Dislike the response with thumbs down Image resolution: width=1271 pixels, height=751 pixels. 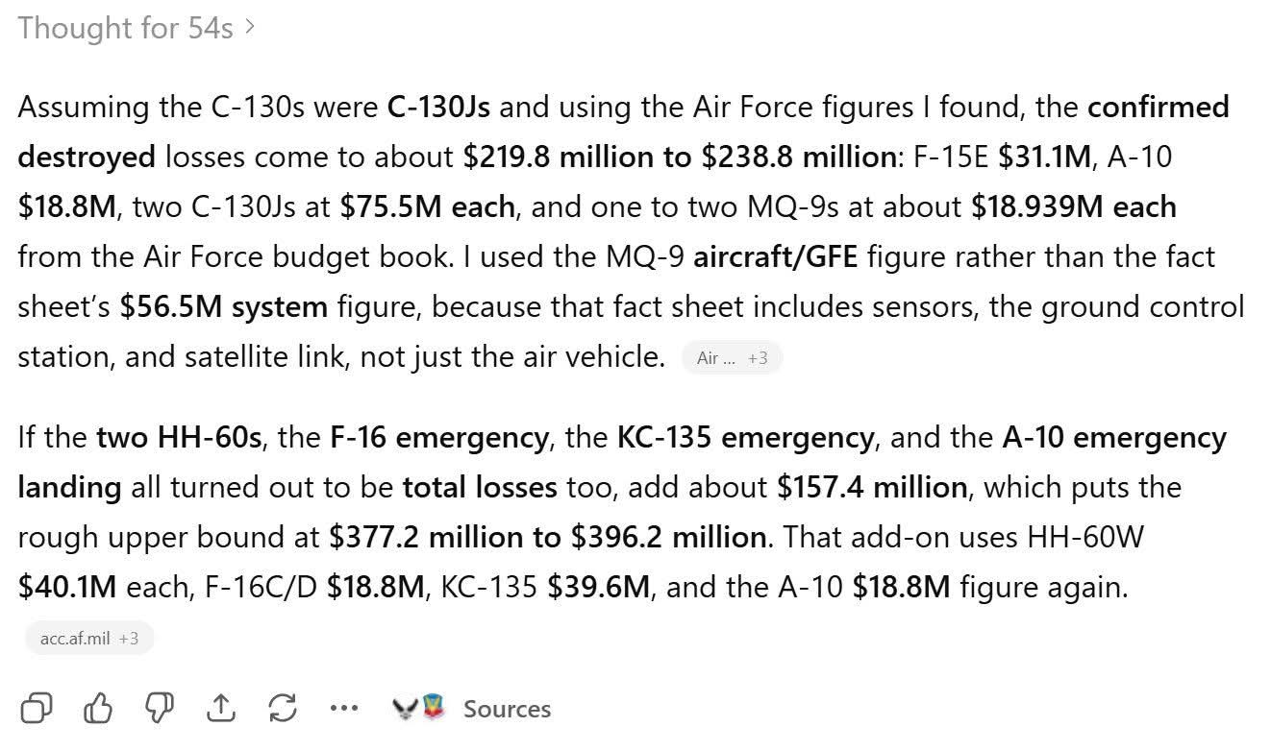click(x=161, y=709)
